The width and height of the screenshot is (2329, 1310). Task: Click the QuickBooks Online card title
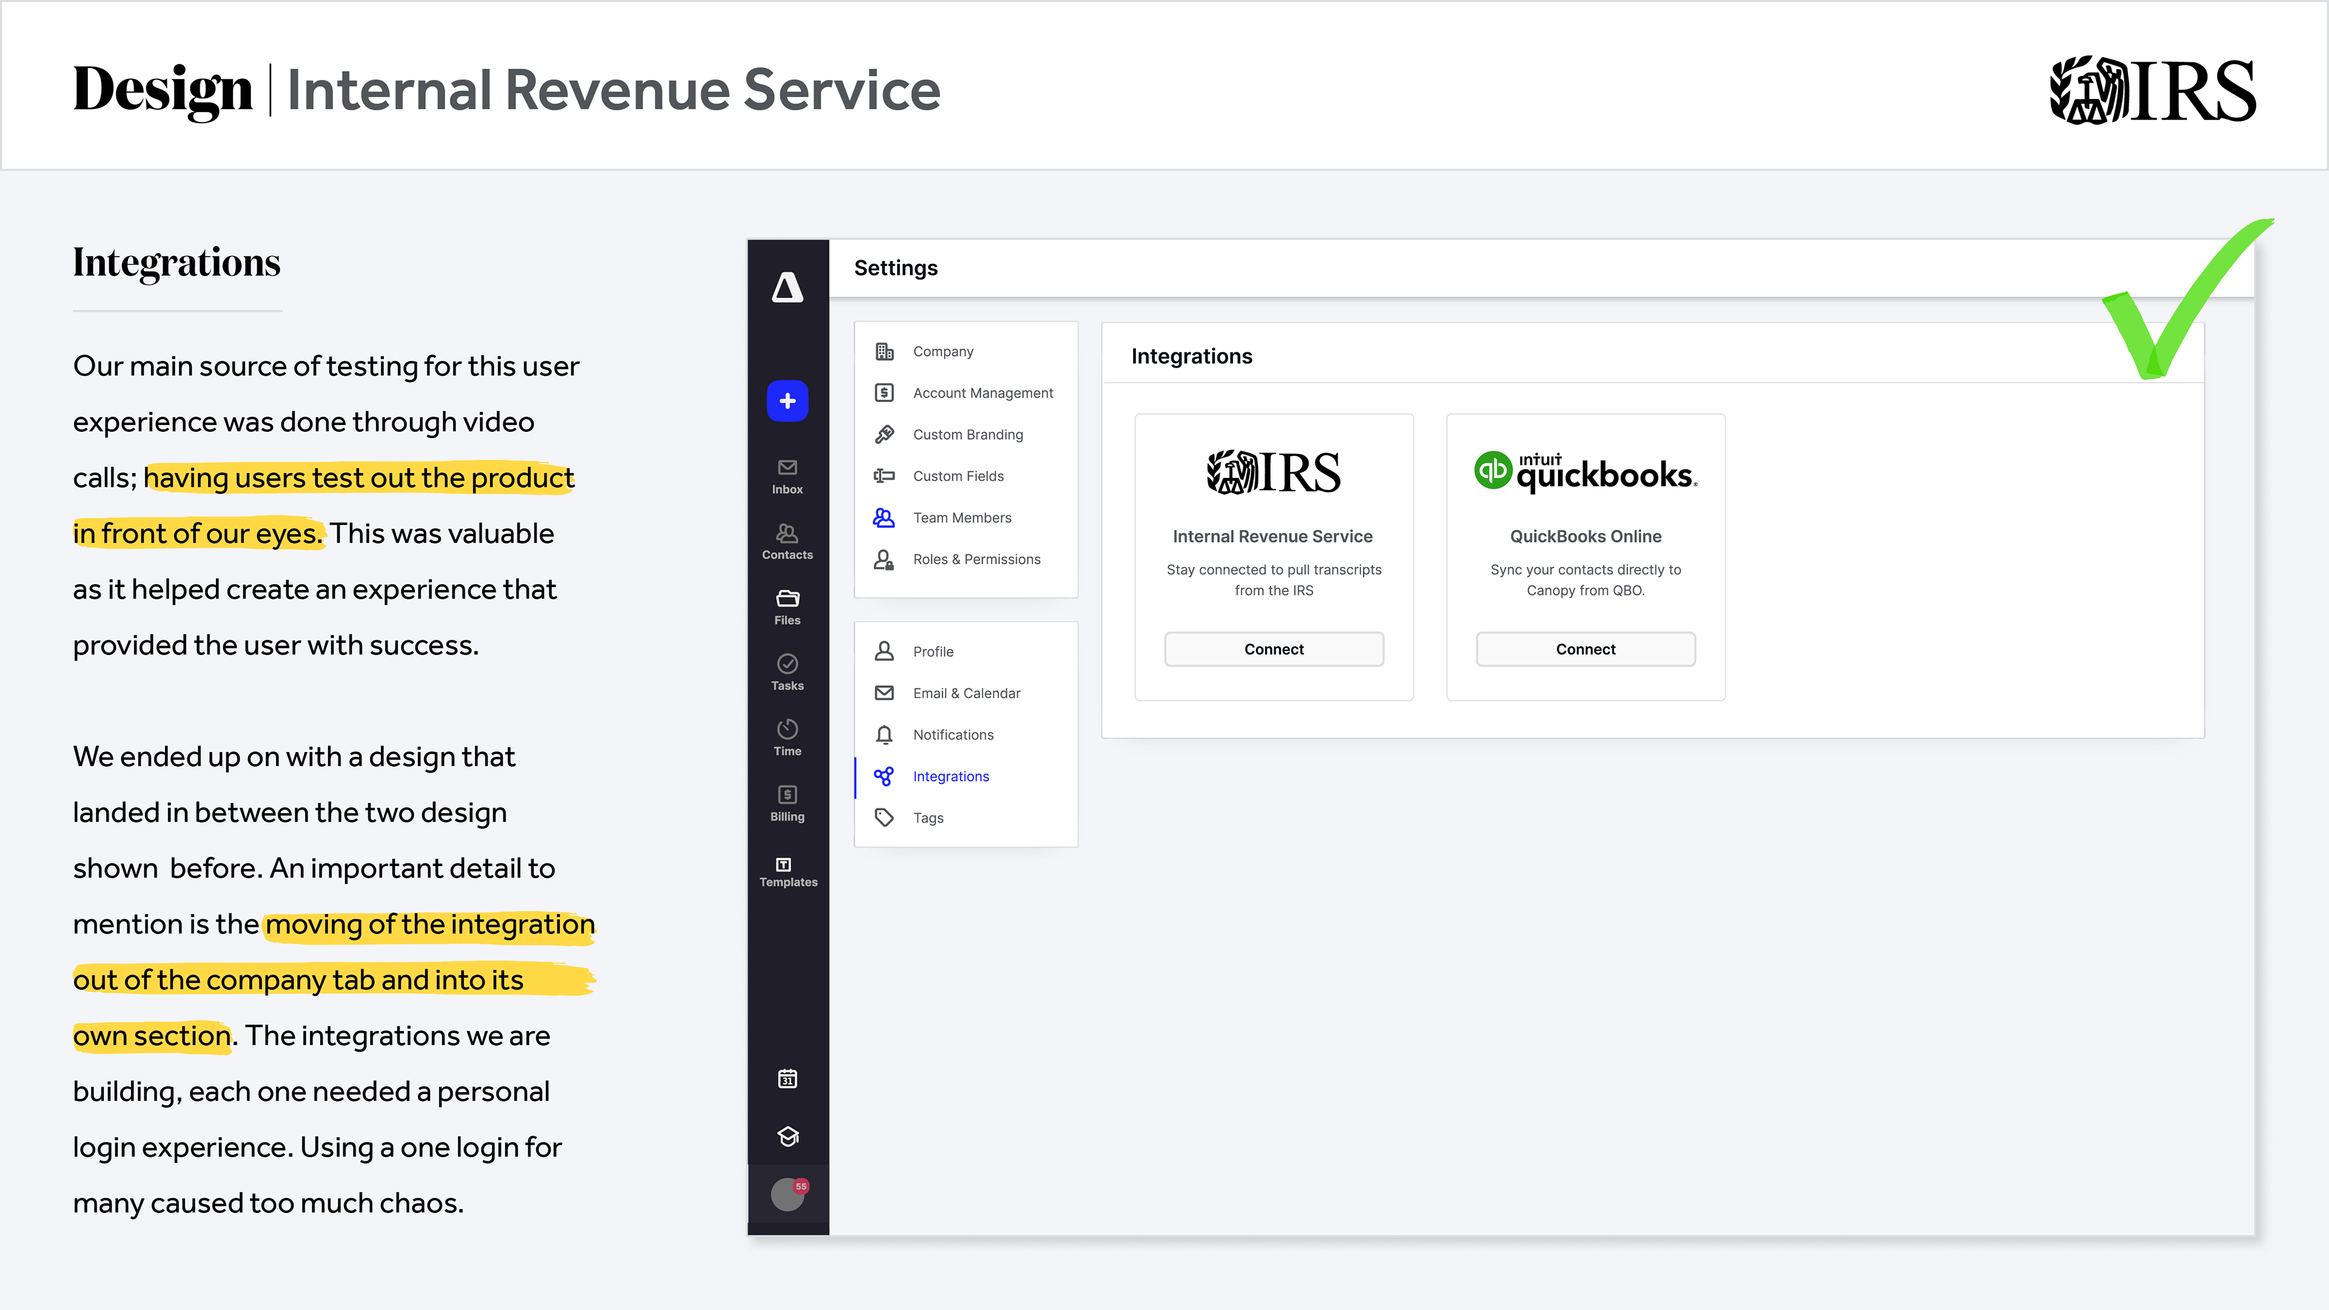coord(1586,536)
